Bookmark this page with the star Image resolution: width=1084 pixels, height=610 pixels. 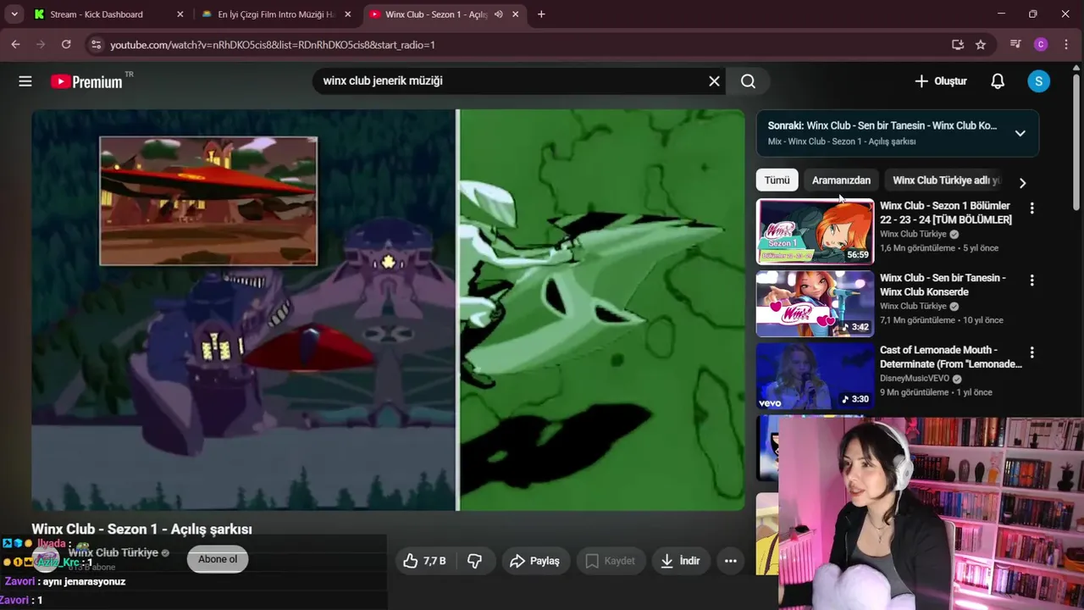(981, 44)
